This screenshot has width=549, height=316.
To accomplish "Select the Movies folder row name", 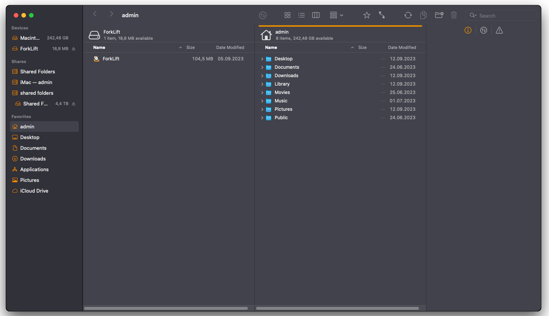I will click(x=282, y=92).
